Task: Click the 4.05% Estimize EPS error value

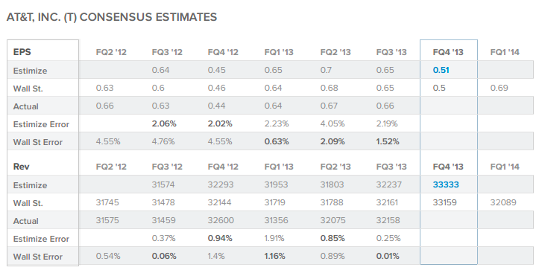Action: (332, 123)
